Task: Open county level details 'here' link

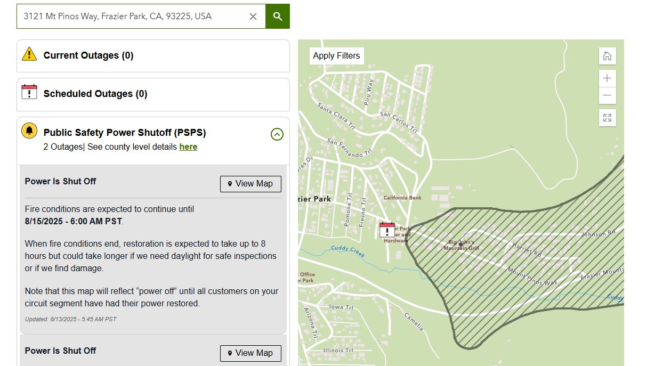Action: click(x=188, y=147)
